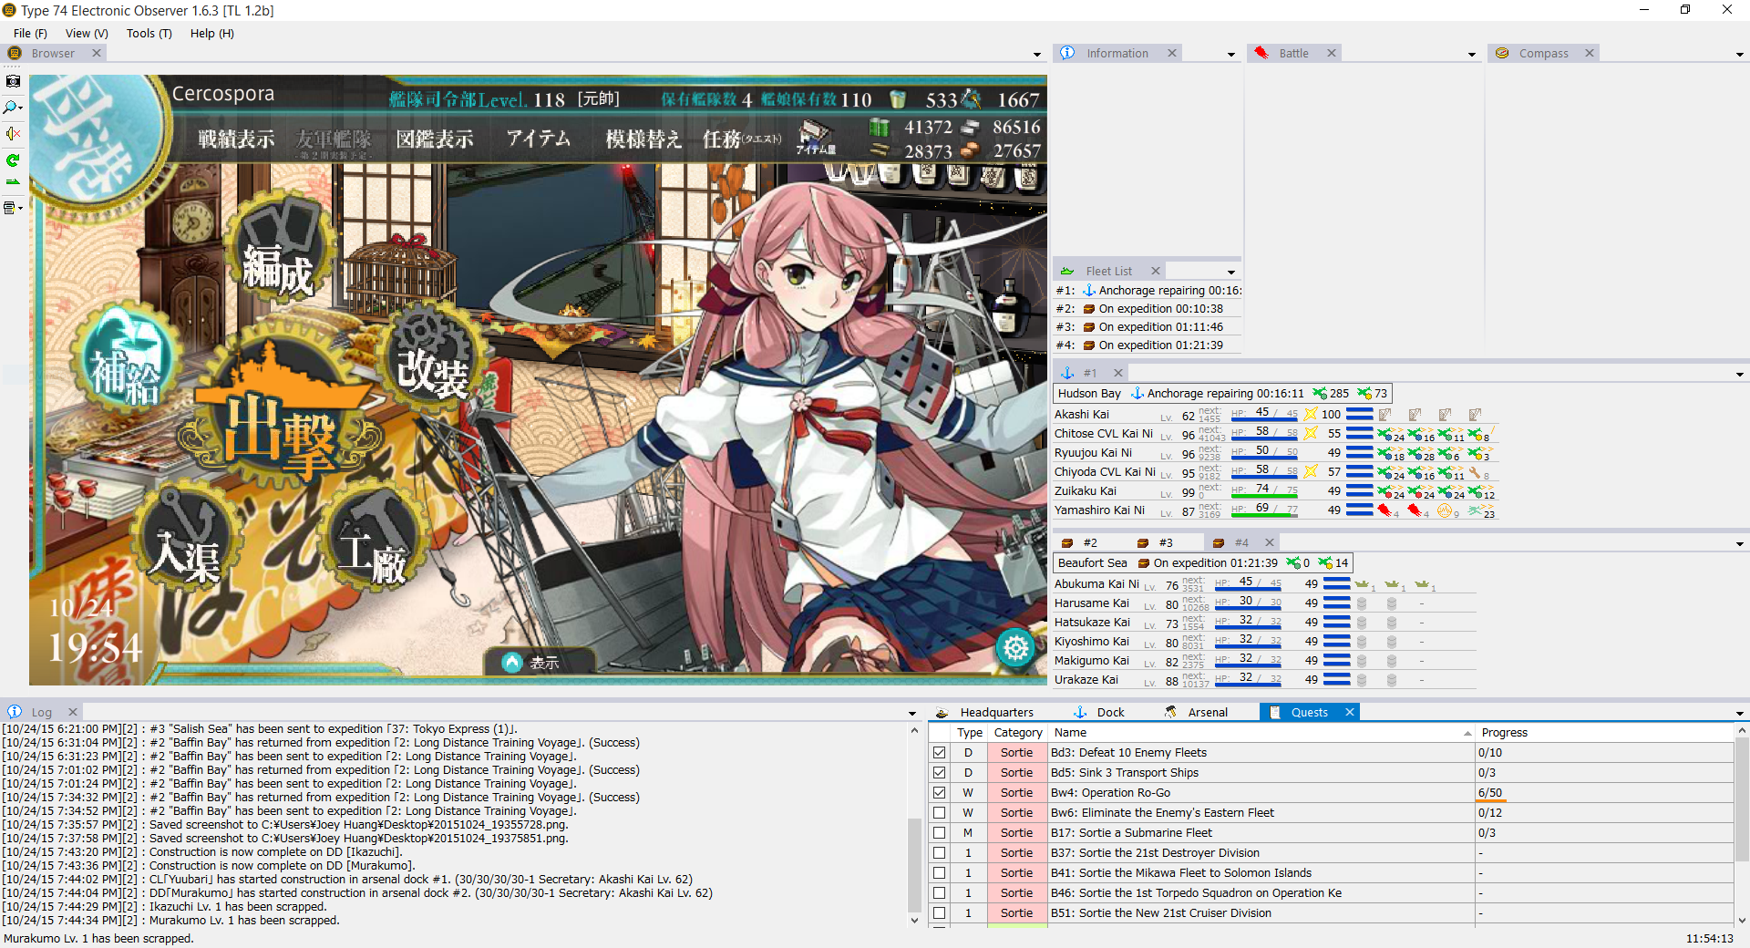Open the browser zoom magnifier dropdown
Viewport: 1750px width, 948px height.
[13, 108]
